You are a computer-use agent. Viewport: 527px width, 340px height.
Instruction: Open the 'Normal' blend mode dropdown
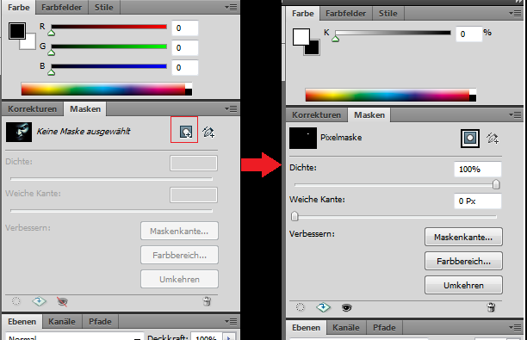pyautogui.click(x=75, y=337)
